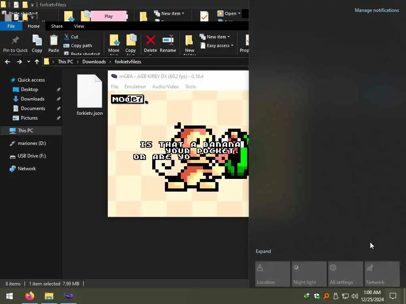Screen dimensions: 406x304
Task: Expand chevron after This PC breadcrumb
Action: 78,62
